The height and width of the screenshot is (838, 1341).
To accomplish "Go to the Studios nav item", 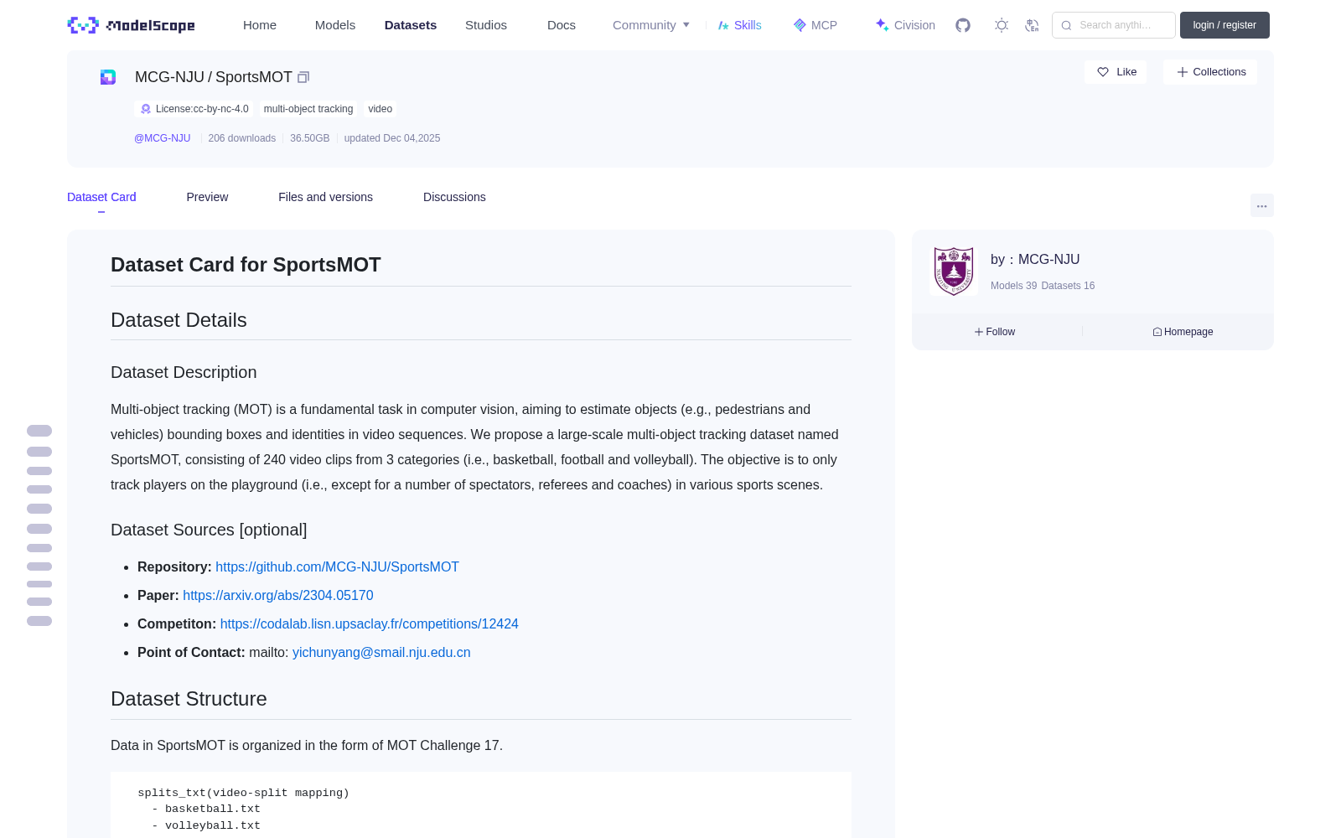I will coord(486,25).
